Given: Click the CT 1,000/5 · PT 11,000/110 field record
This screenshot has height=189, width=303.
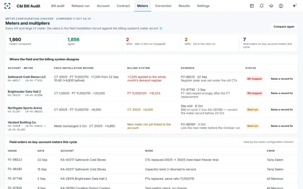Looking at the screenshot, I should pyautogui.click(x=79, y=93).
